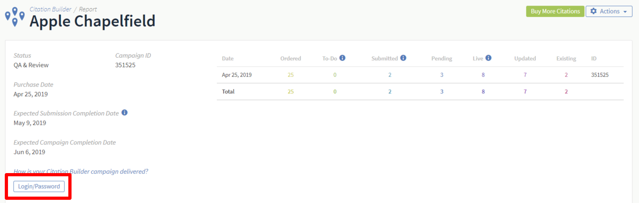
Task: Click the Updated column header
Action: (525, 59)
